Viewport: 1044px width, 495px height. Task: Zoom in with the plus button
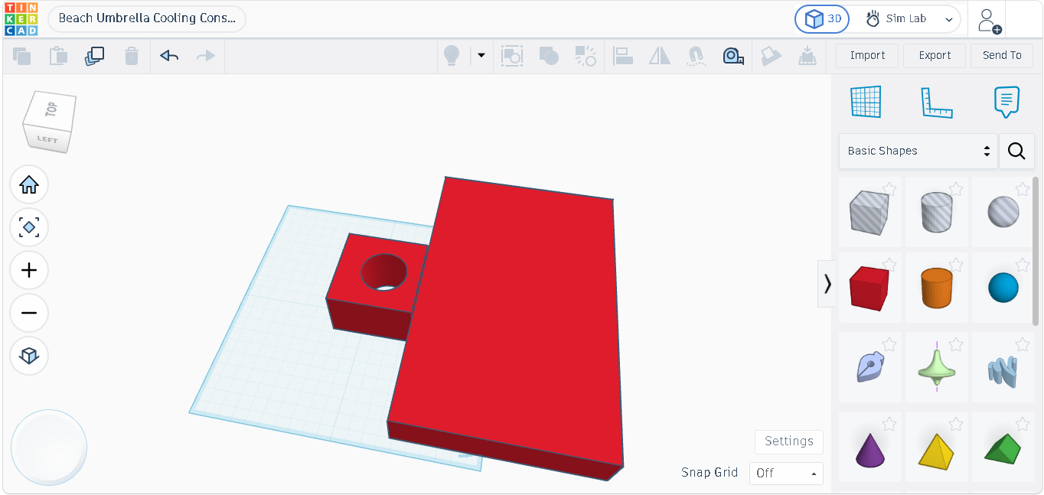coord(29,270)
